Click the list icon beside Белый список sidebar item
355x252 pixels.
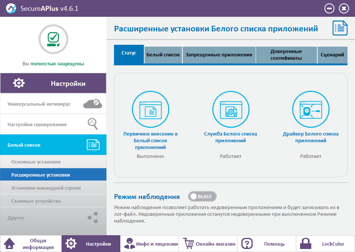pyautogui.click(x=93, y=145)
